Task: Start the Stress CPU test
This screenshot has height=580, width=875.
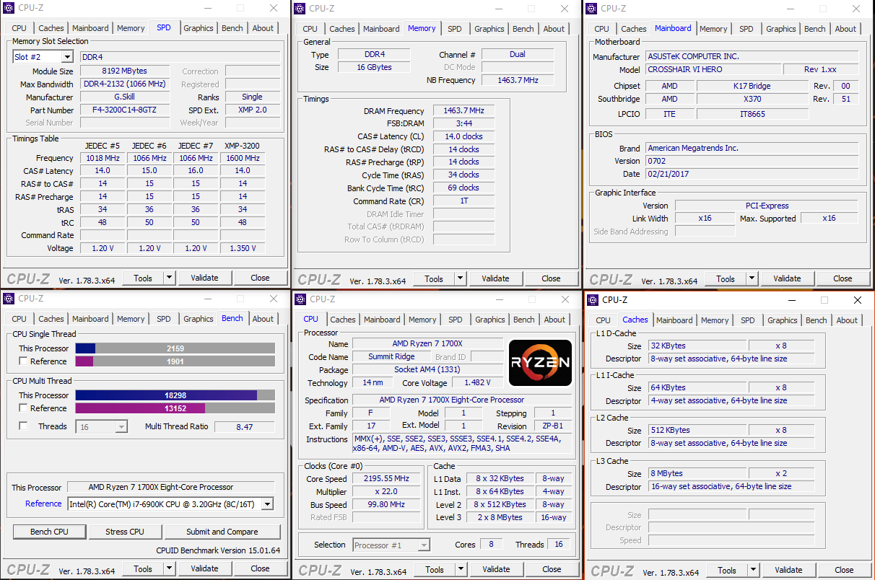Action: (125, 532)
